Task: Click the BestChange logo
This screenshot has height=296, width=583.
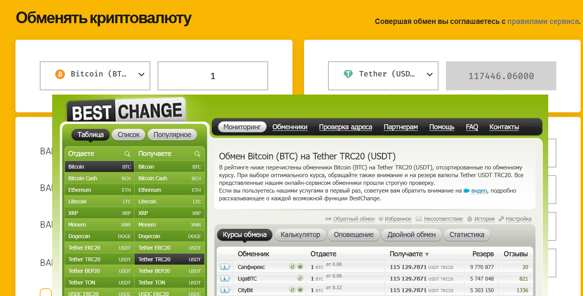Action: click(126, 110)
